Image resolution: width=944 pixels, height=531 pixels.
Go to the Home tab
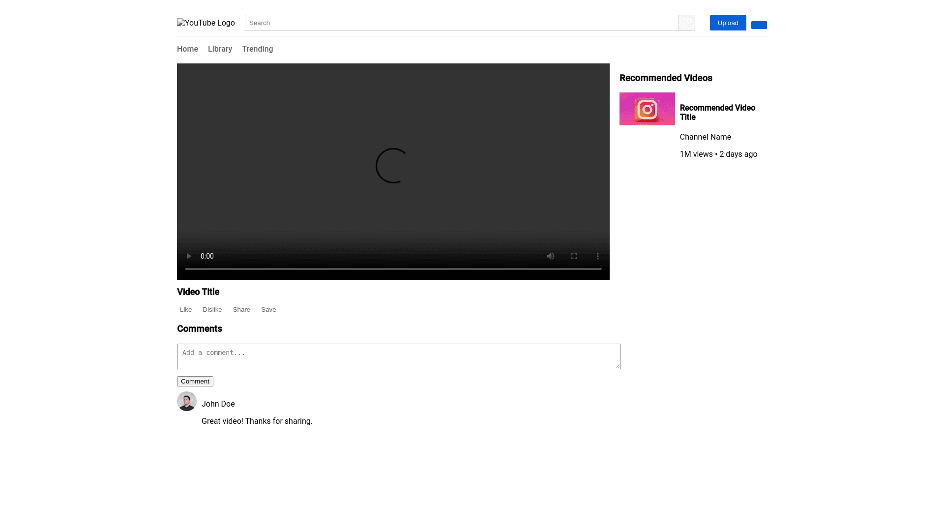tap(187, 49)
